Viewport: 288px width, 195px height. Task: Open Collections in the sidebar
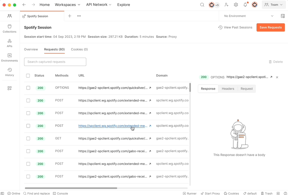(x=10, y=29)
